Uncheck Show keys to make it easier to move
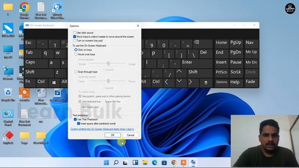 tap(75, 36)
